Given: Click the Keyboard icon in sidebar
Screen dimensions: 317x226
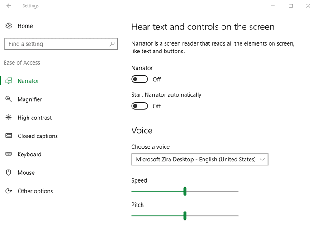Looking at the screenshot, I should click(x=9, y=154).
